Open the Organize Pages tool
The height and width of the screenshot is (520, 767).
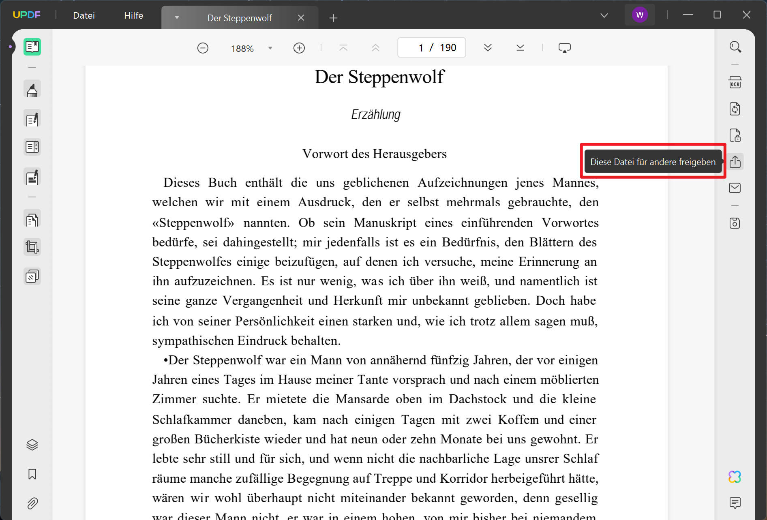(32, 220)
